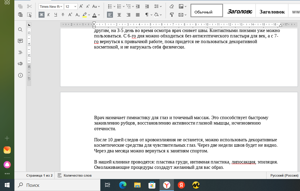300x191 pixels.
Task: Open Search magnifier in left sidebar
Action: tap(20, 30)
